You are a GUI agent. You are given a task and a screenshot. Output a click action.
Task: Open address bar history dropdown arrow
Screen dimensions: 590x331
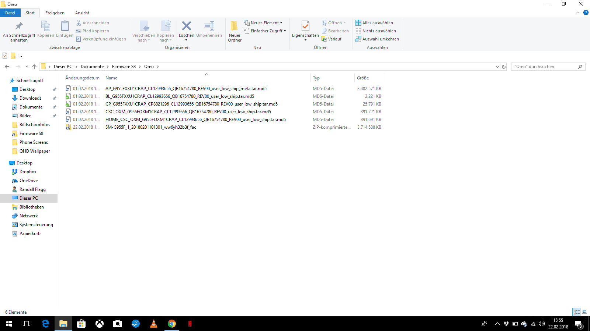(x=497, y=67)
